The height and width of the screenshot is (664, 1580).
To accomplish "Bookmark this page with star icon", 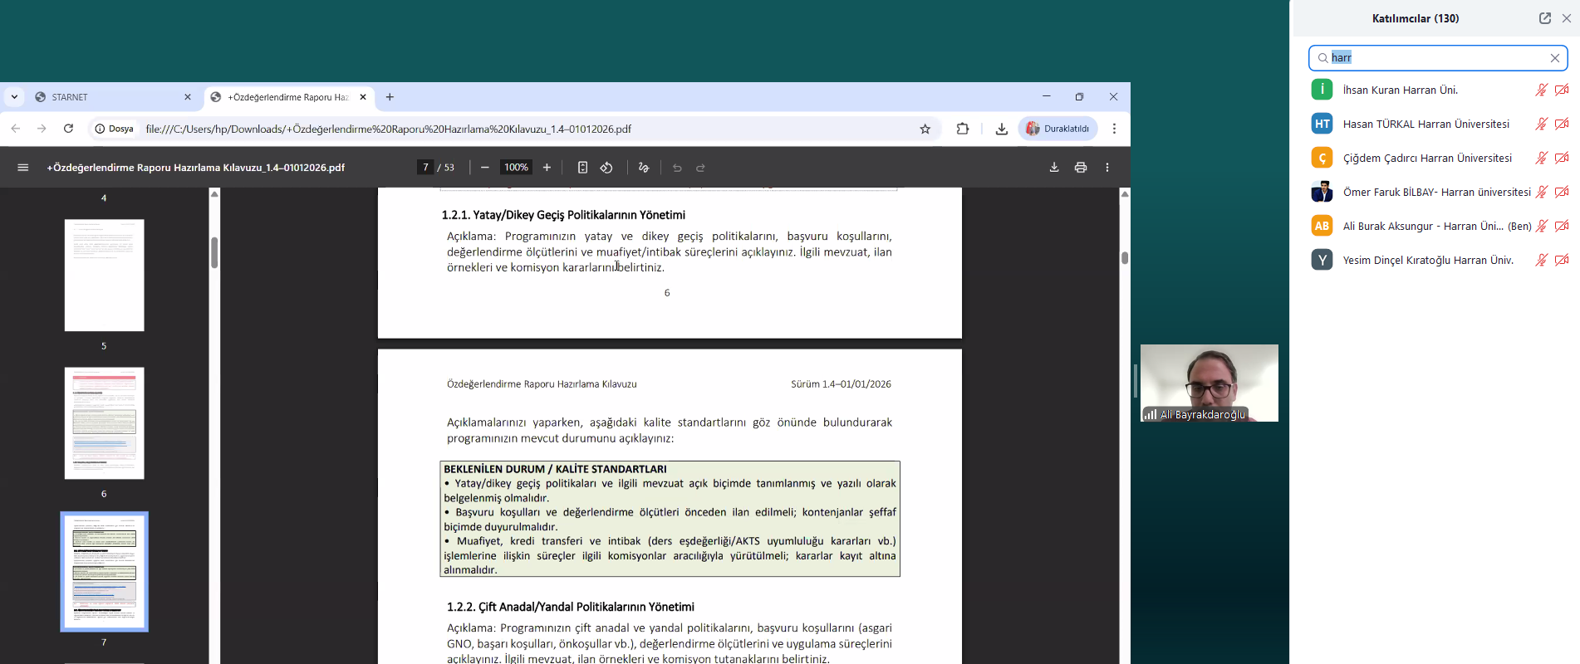I will [925, 129].
